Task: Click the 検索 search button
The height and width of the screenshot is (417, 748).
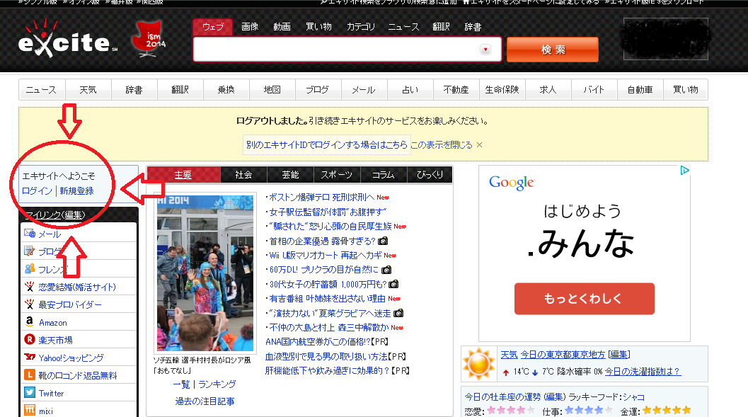Action: point(553,50)
